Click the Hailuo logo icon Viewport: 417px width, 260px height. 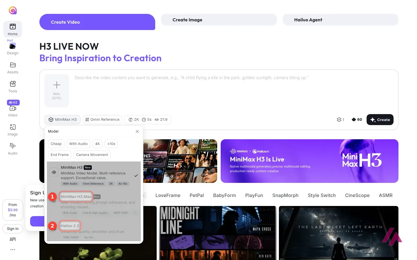pos(13,10)
